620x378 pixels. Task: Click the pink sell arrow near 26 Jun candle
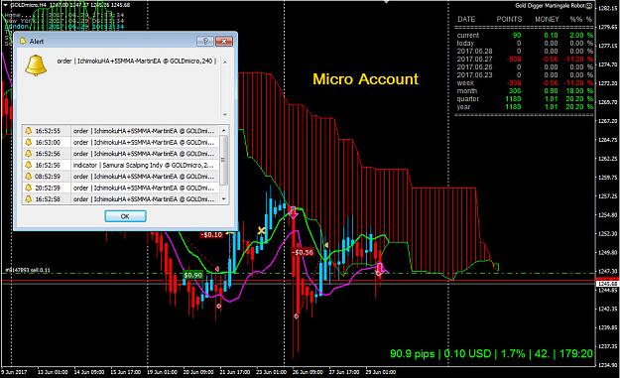(293, 212)
